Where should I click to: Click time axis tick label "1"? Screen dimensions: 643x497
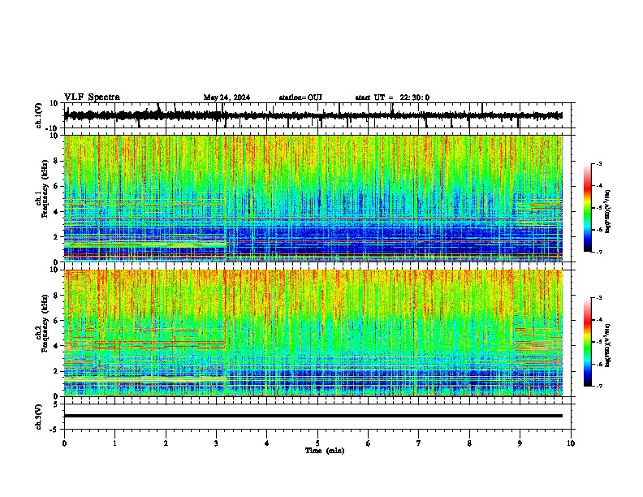[x=114, y=443]
